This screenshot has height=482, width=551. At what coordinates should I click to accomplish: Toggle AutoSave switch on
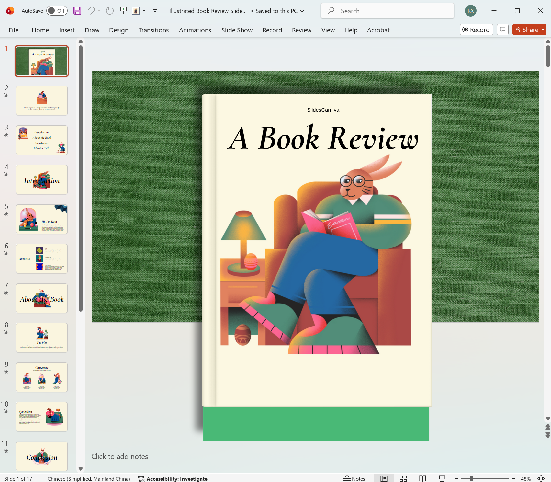[x=57, y=11]
